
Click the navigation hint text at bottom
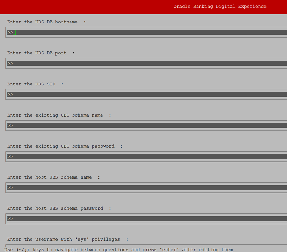point(119,249)
